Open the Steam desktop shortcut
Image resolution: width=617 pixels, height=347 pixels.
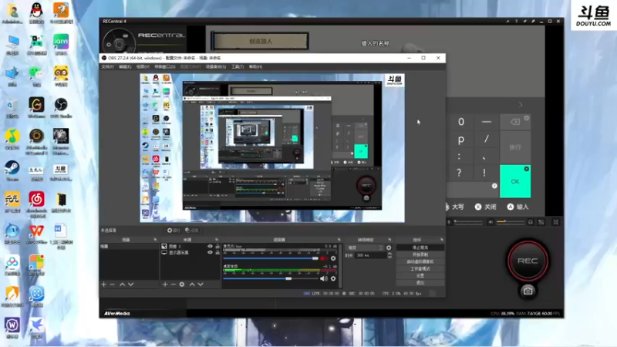click(x=12, y=170)
